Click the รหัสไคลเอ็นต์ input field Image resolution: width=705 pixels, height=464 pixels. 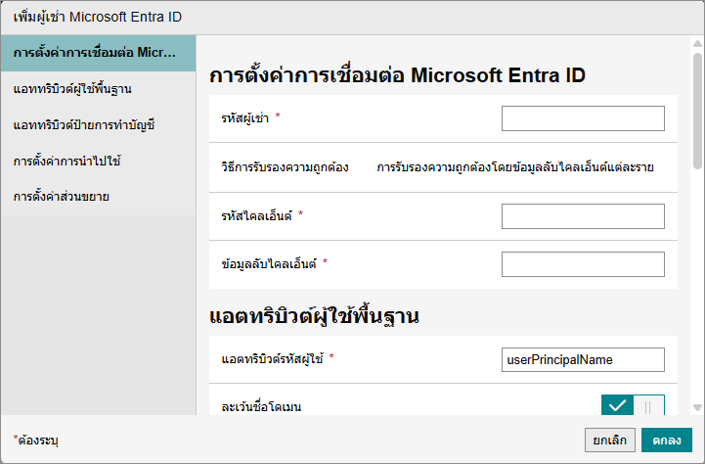[583, 216]
